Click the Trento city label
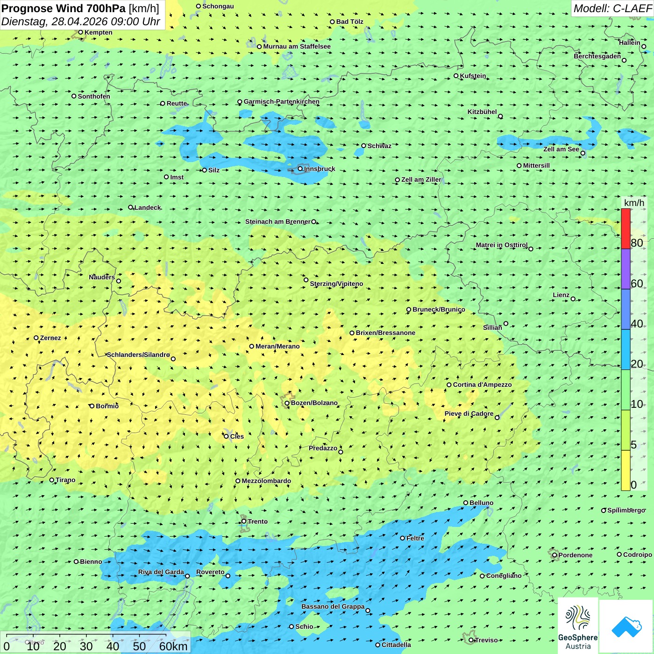 pyautogui.click(x=258, y=521)
